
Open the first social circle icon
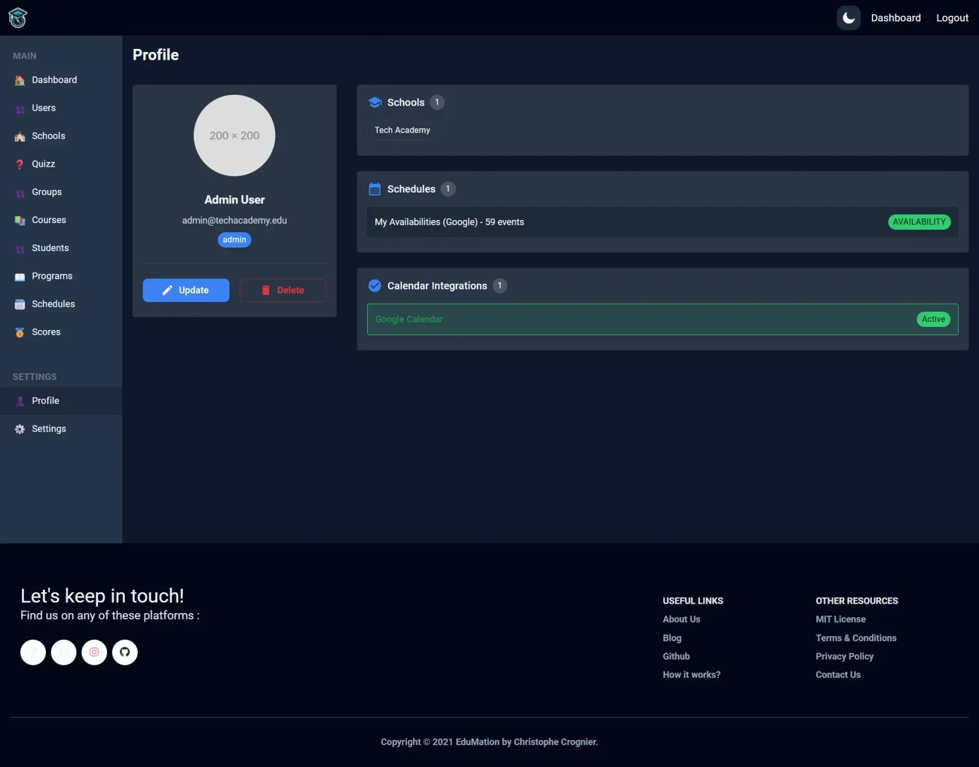(x=33, y=652)
